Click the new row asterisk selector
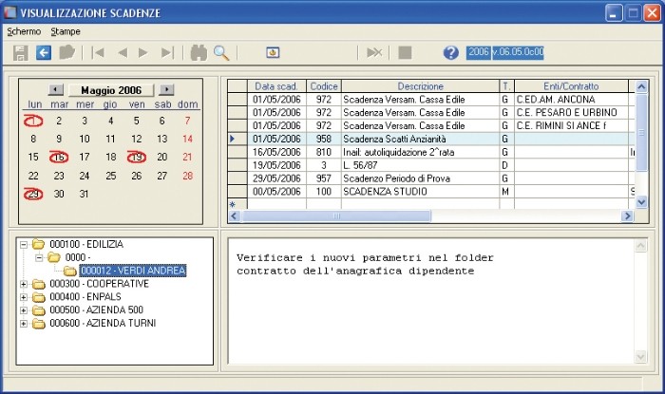This screenshot has height=394, width=665. point(237,204)
